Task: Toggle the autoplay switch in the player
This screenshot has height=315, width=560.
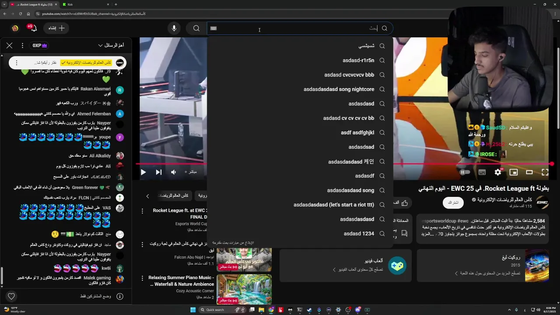Action: pyautogui.click(x=465, y=172)
